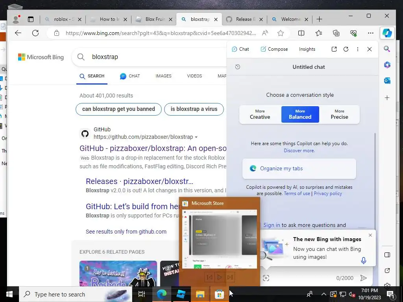Image resolution: width=403 pixels, height=302 pixels.
Task: Dismiss the new Bing with images popup
Action: click(x=370, y=235)
